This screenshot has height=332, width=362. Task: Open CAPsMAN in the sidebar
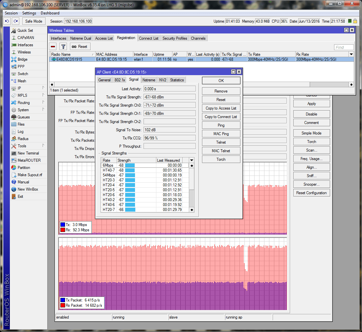pyautogui.click(x=25, y=38)
